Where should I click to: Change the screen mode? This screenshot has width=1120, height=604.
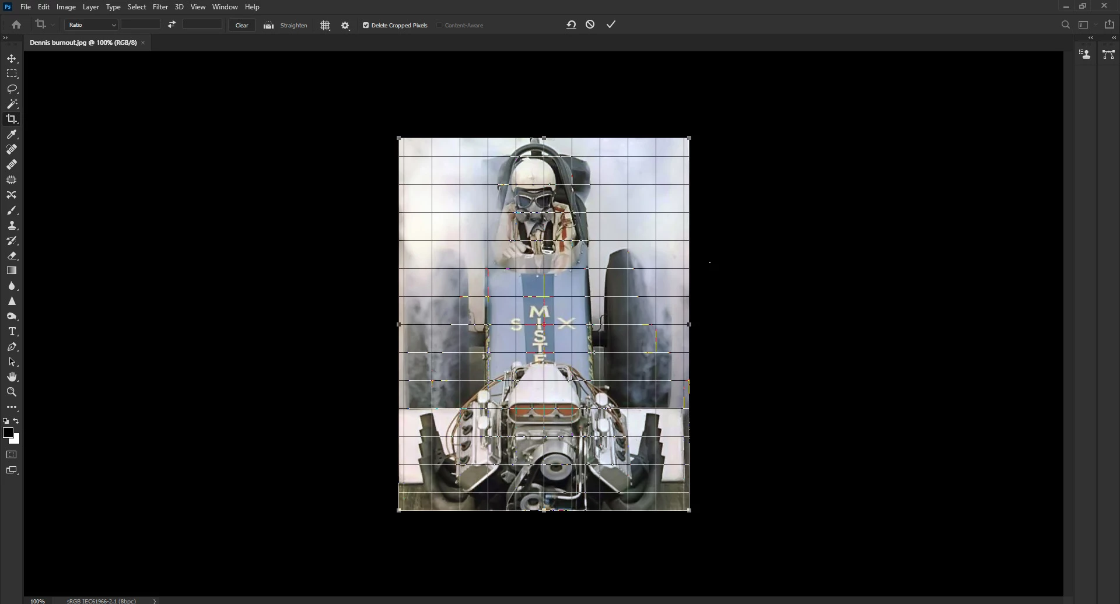[x=12, y=470]
